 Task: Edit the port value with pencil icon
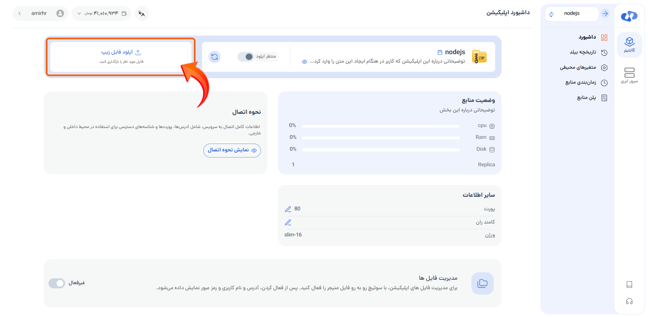coord(288,209)
